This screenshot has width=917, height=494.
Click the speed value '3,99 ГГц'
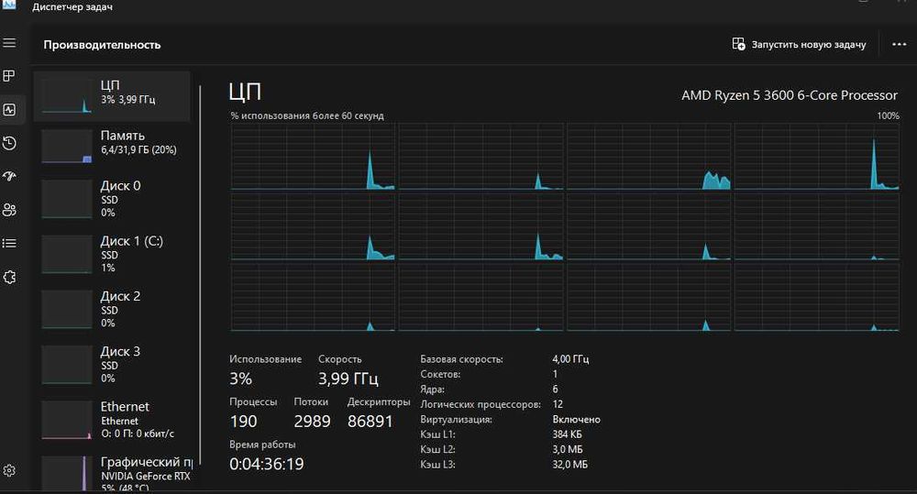348,379
